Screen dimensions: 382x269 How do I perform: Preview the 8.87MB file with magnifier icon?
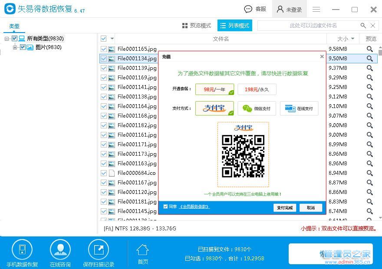point(369,183)
